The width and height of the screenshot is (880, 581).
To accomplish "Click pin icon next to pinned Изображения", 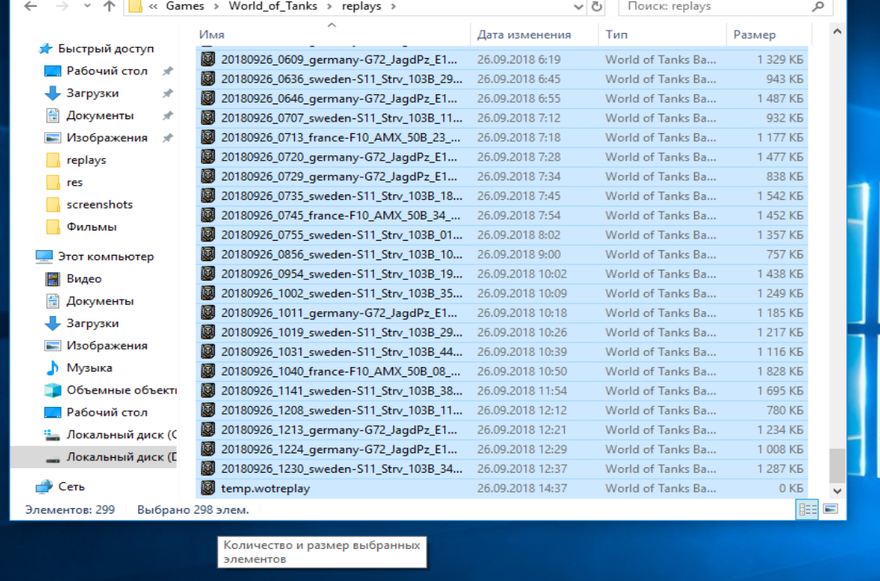I will tap(167, 138).
